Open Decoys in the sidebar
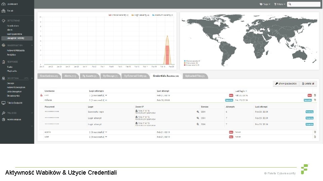 10,83
